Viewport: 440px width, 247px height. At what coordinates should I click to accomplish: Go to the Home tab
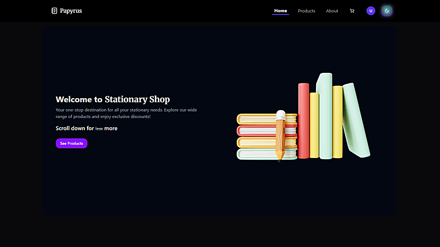280,11
